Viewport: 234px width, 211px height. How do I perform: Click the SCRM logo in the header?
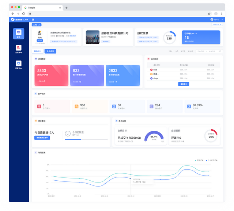pyautogui.click(x=19, y=19)
